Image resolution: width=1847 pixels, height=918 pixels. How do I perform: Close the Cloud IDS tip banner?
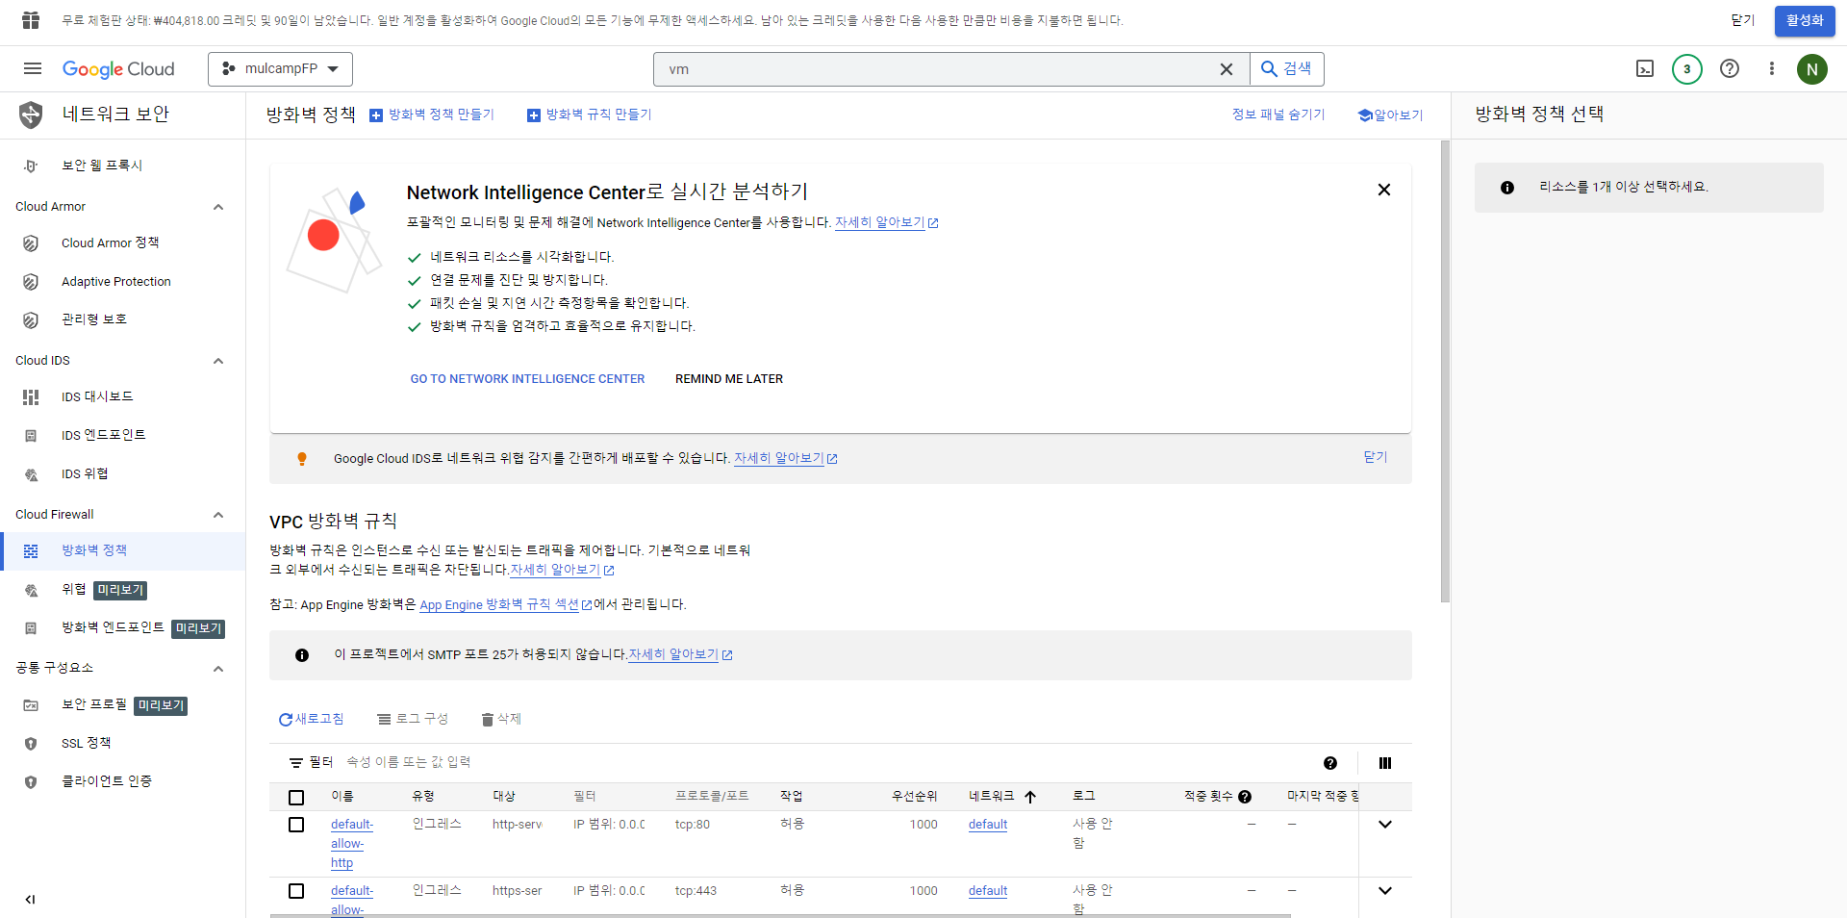coord(1376,457)
